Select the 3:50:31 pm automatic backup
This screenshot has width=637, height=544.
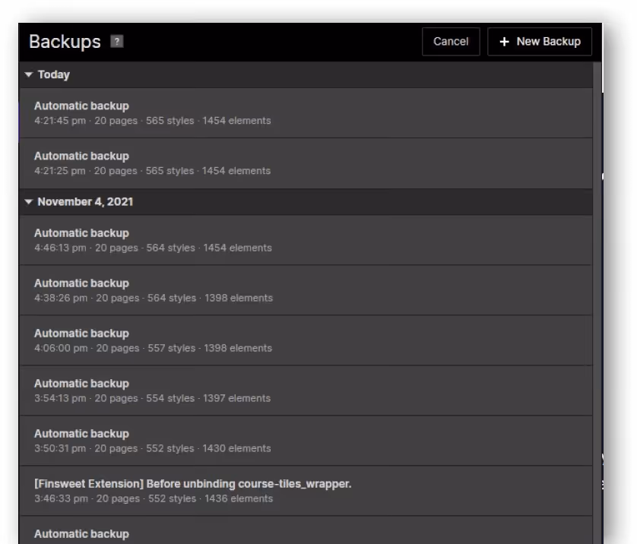tap(306, 441)
